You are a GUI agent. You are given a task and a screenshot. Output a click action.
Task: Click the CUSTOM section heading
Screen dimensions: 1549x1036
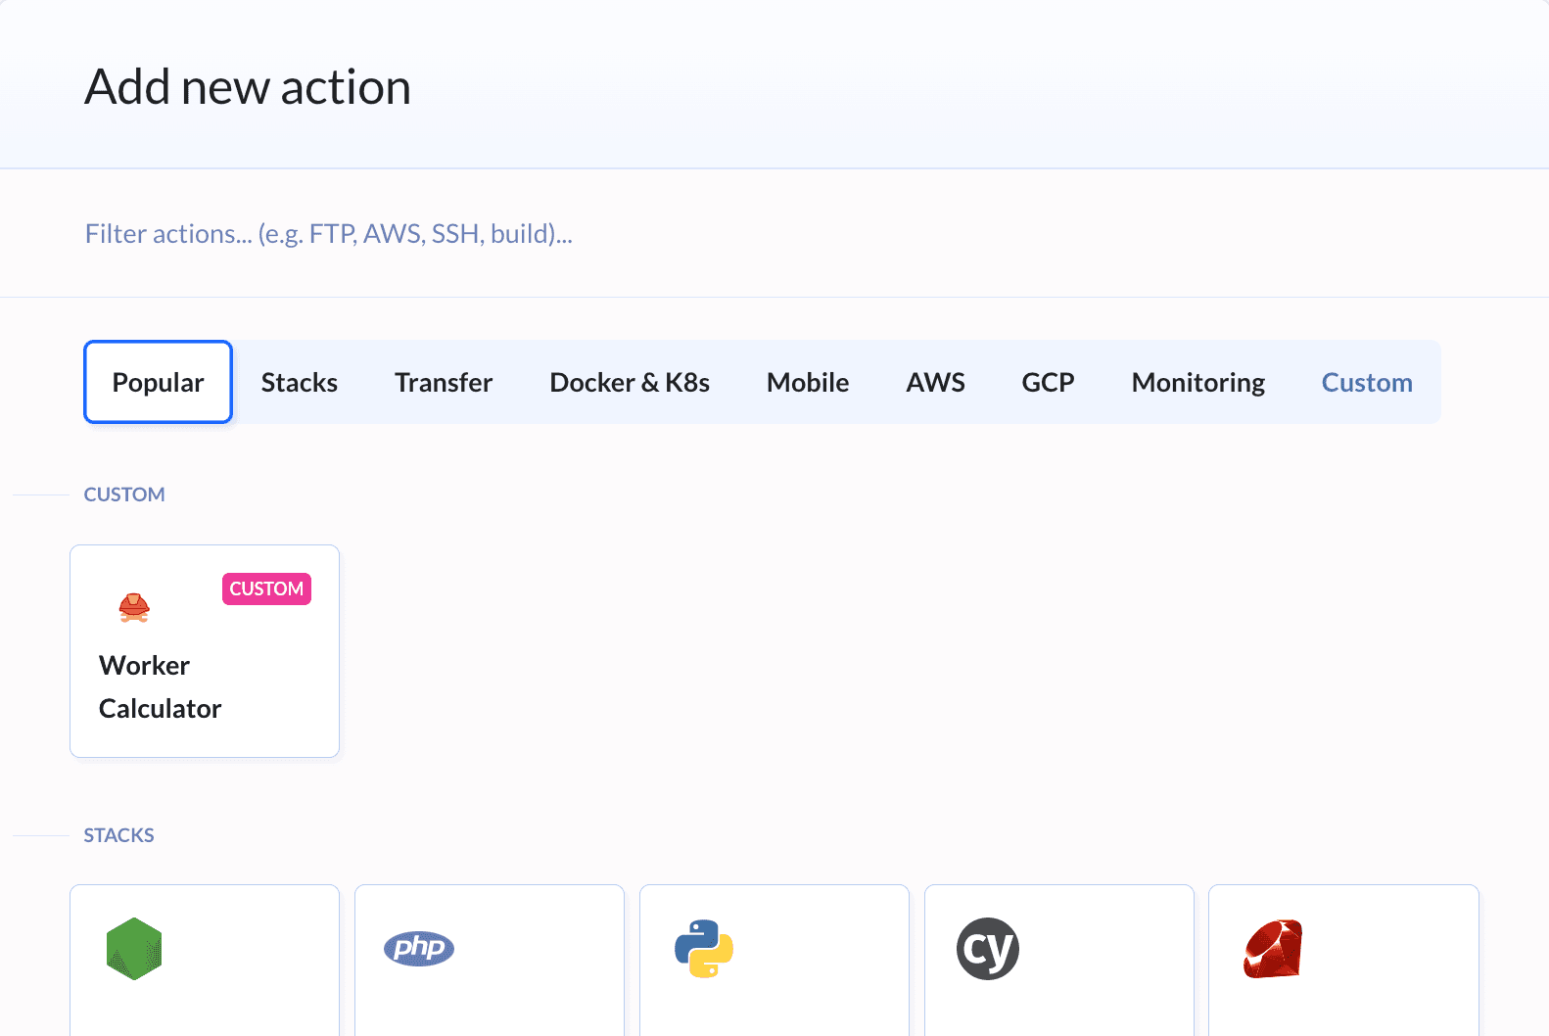point(124,494)
